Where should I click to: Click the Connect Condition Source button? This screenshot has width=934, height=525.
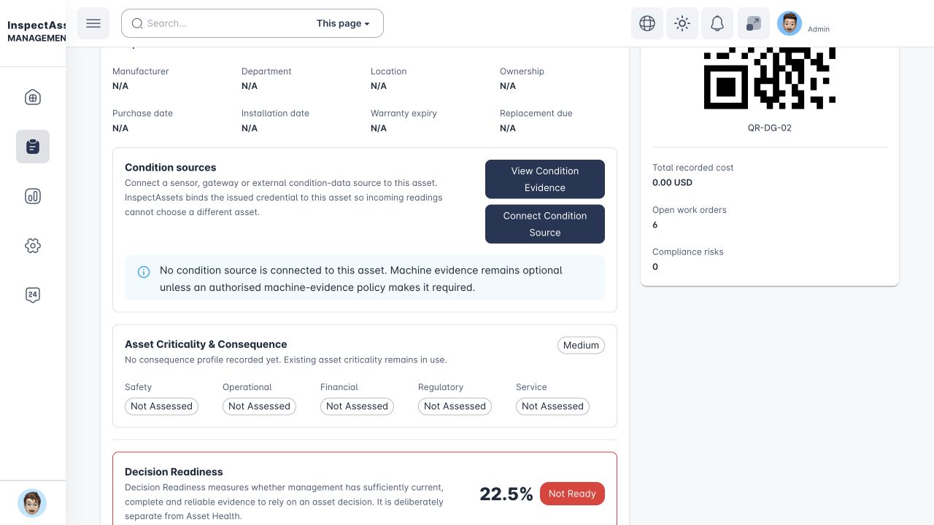545,224
